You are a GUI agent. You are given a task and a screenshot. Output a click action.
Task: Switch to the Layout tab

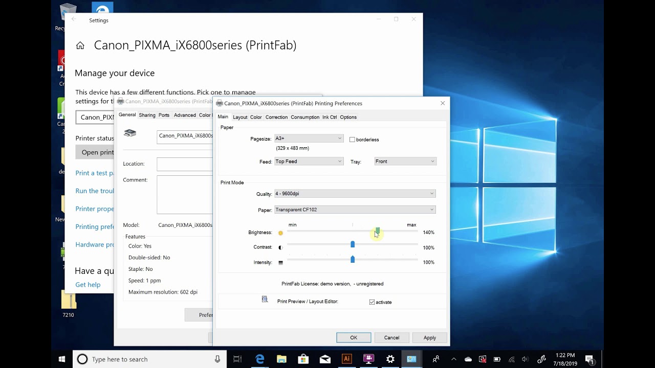(240, 117)
